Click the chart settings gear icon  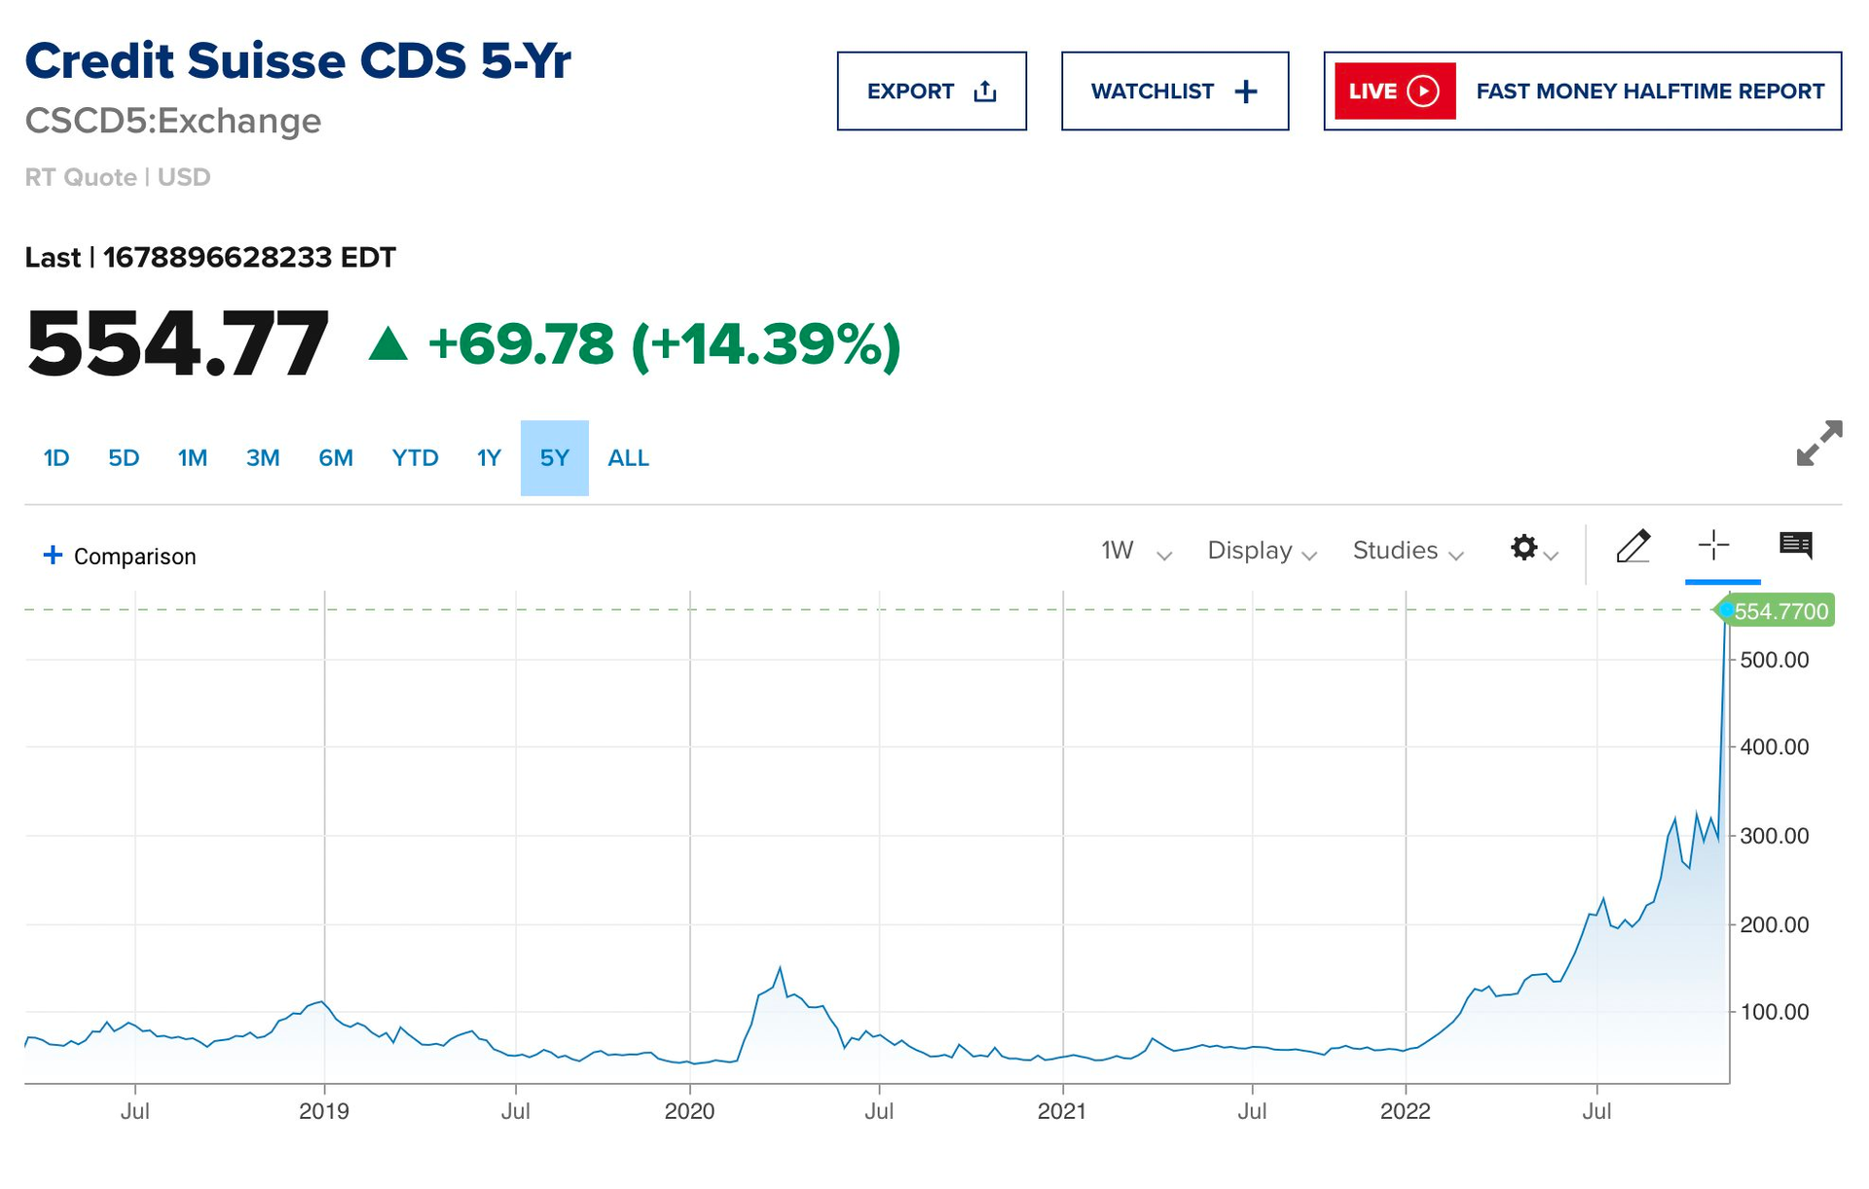point(1524,548)
